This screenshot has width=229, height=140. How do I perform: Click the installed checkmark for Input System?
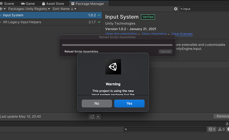pyautogui.click(x=99, y=15)
